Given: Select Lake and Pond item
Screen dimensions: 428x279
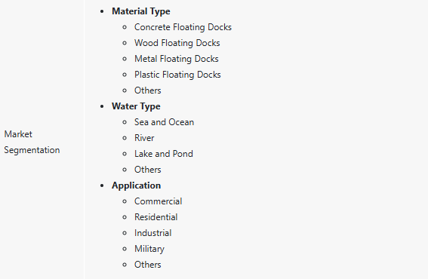Looking at the screenshot, I should (164, 154).
